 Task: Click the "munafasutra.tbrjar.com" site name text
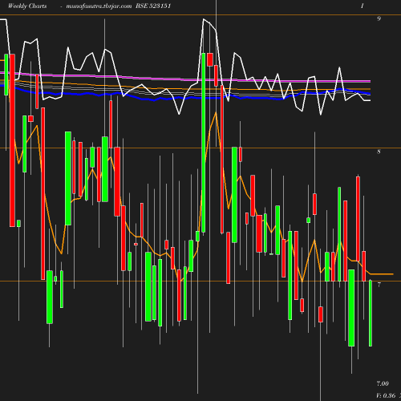click(x=99, y=6)
